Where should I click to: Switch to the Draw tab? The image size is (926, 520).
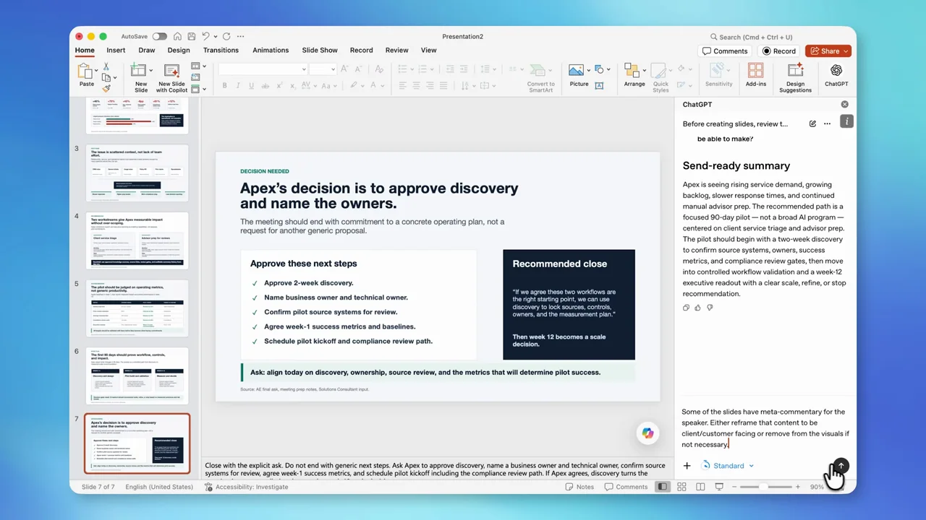point(147,51)
